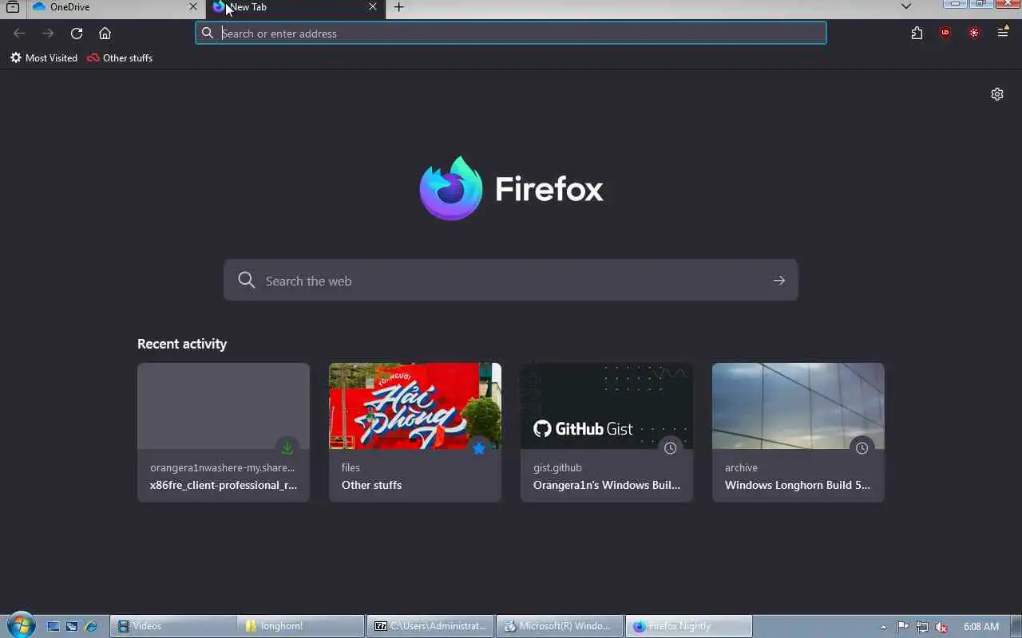Screen dimensions: 1022x638
Task: Go to the home page icon
Action: pyautogui.click(x=105, y=33)
